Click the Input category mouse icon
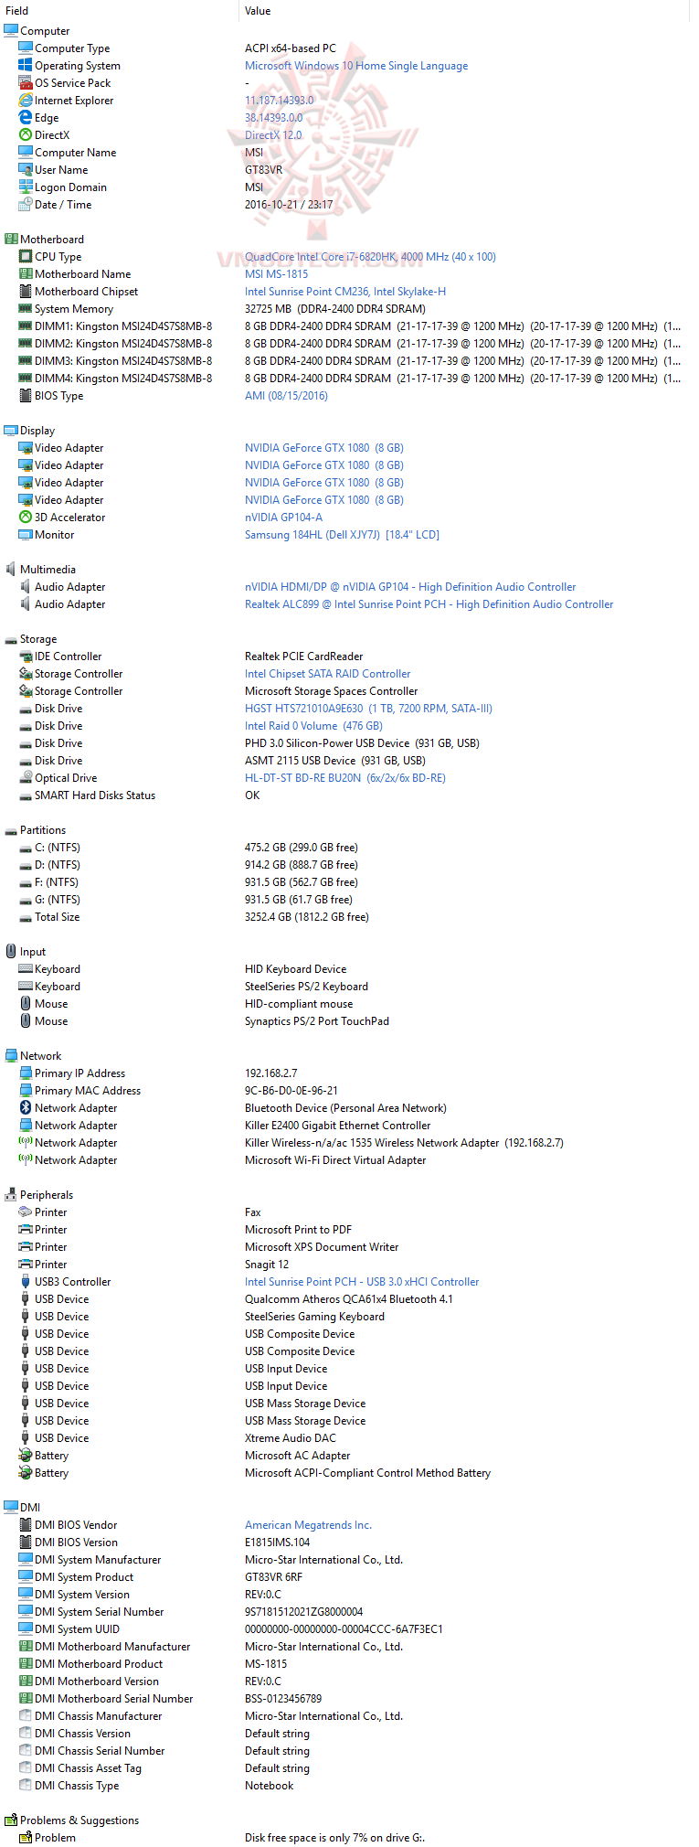 (11, 951)
